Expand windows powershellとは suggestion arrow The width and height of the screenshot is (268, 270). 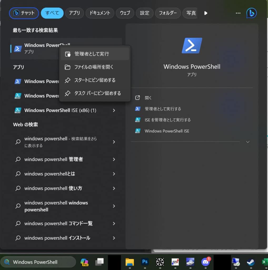click(114, 174)
